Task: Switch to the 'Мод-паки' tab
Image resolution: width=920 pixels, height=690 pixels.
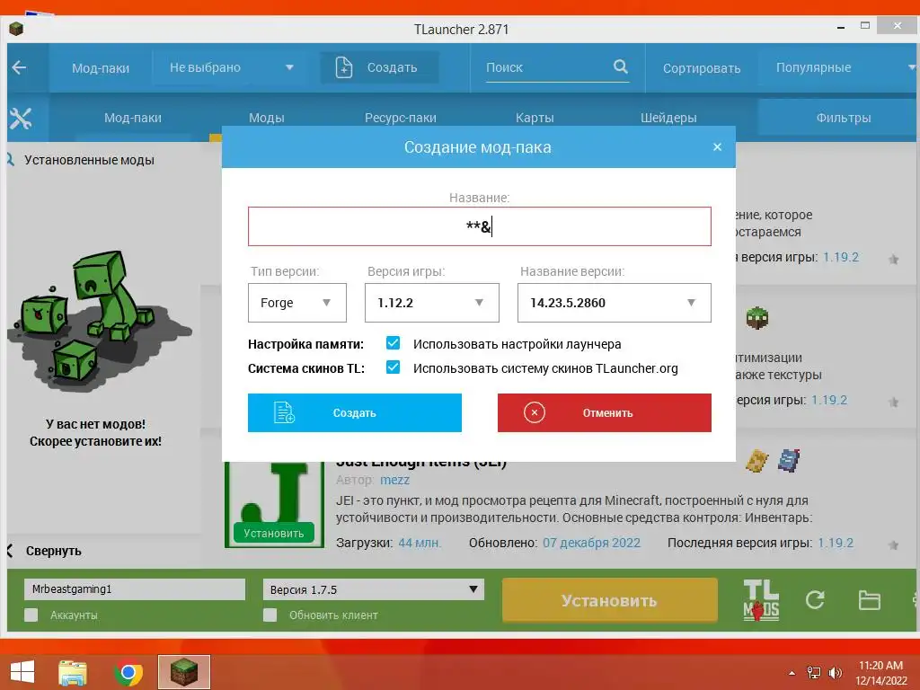Action: click(133, 118)
